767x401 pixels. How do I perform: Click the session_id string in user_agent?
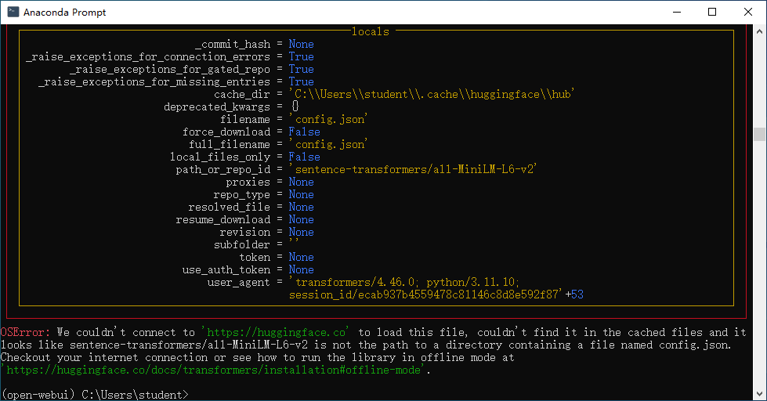425,294
